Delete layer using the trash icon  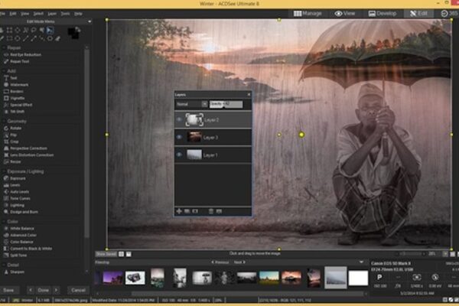[211, 210]
